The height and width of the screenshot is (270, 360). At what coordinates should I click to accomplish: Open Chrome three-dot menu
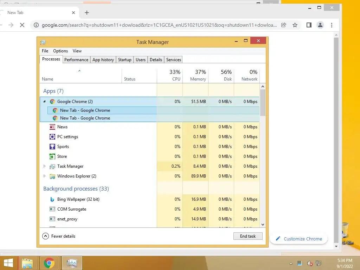pyautogui.click(x=332, y=25)
